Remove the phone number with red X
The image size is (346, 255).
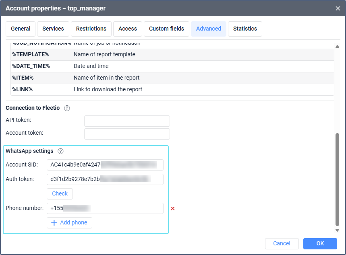click(x=173, y=208)
